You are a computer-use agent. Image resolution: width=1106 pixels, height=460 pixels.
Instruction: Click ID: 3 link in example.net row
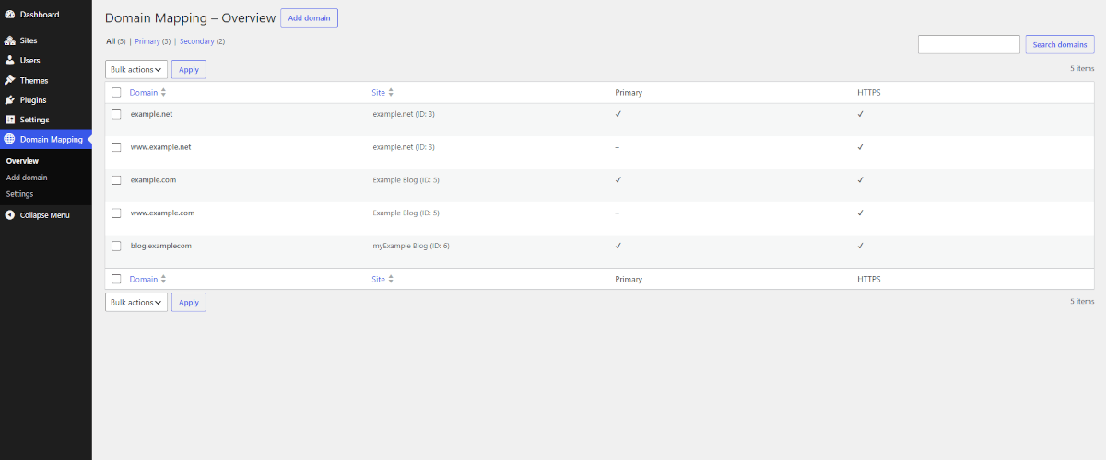[424, 114]
